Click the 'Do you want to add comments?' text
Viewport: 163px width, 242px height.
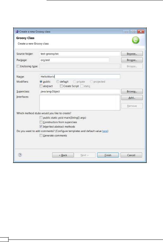click(x=36, y=131)
